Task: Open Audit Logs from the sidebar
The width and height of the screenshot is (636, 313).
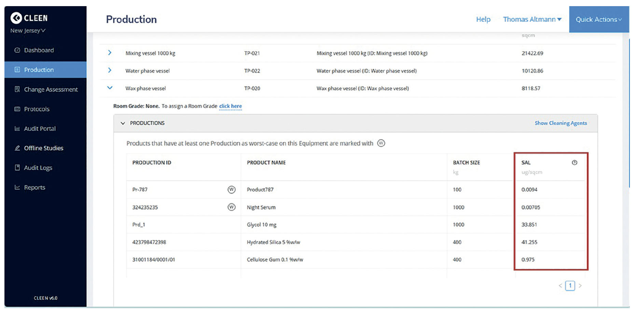Action: pyautogui.click(x=38, y=168)
